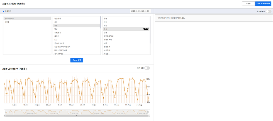
Task: Click the 24. Aug axis label
Action: coord(140,105)
